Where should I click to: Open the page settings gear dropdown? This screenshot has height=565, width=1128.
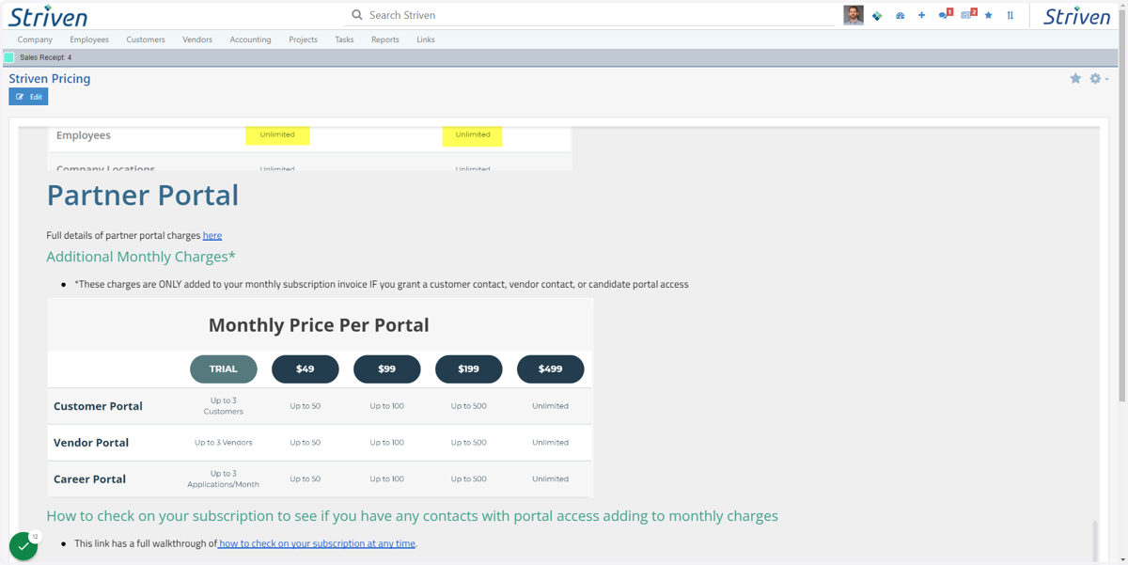pos(1098,79)
